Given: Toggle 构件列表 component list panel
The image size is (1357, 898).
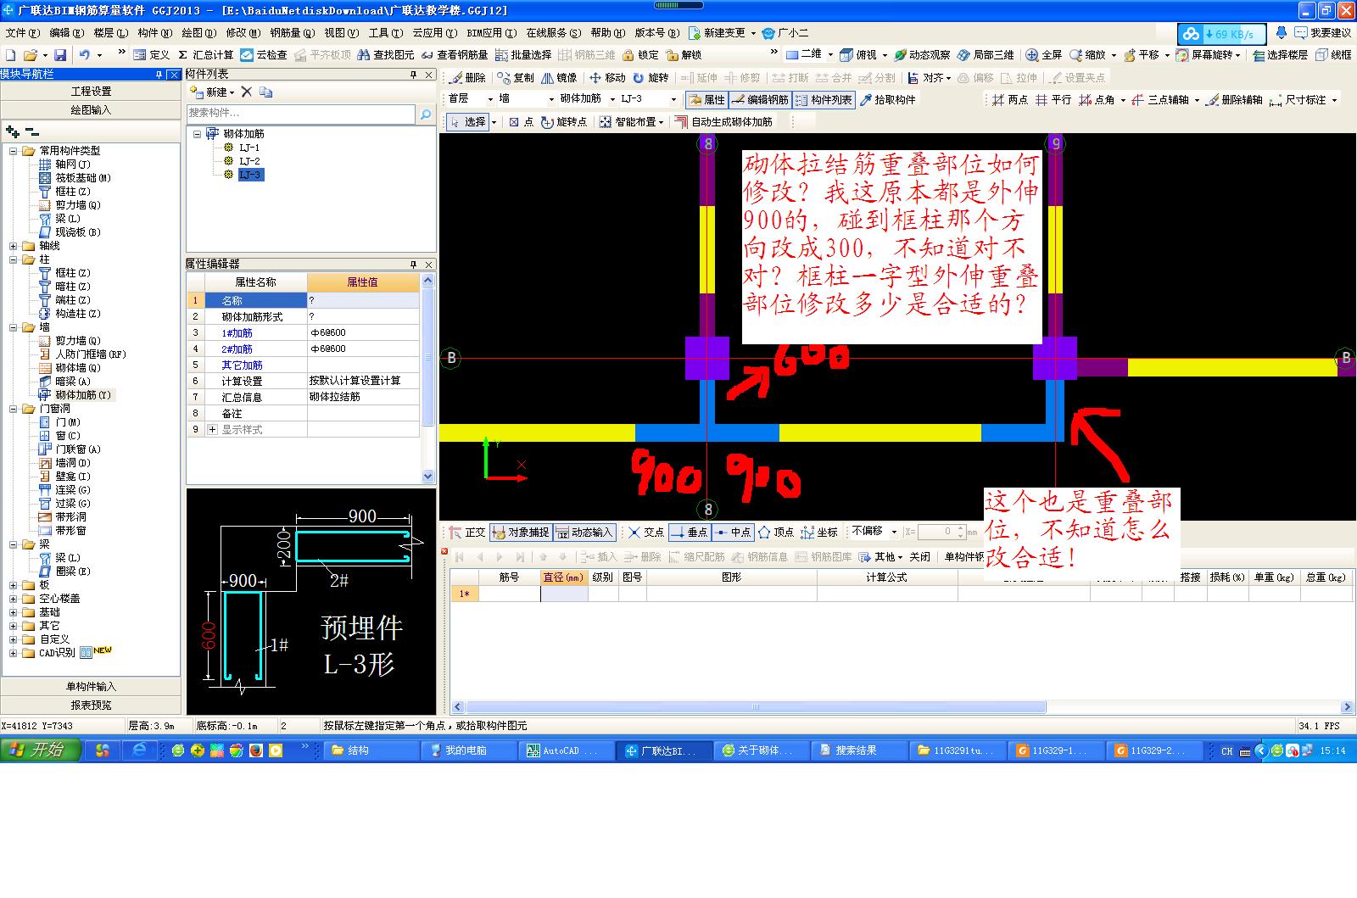Looking at the screenshot, I should pyautogui.click(x=824, y=99).
